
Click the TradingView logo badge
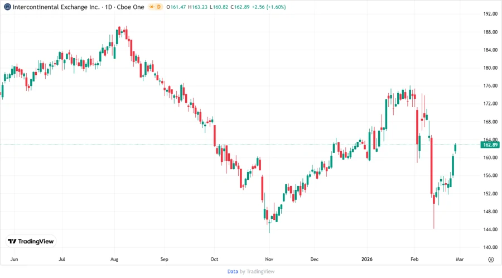click(x=31, y=242)
